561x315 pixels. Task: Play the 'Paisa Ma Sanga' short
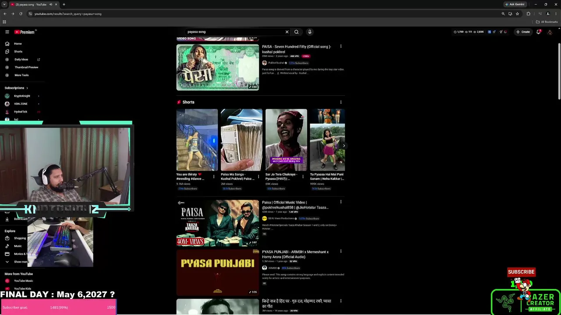(241, 140)
